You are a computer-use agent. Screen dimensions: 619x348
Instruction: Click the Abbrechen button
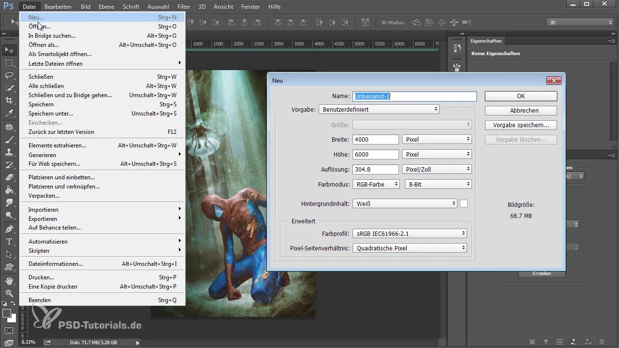tap(521, 111)
